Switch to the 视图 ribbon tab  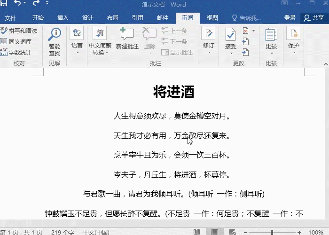pos(212,18)
